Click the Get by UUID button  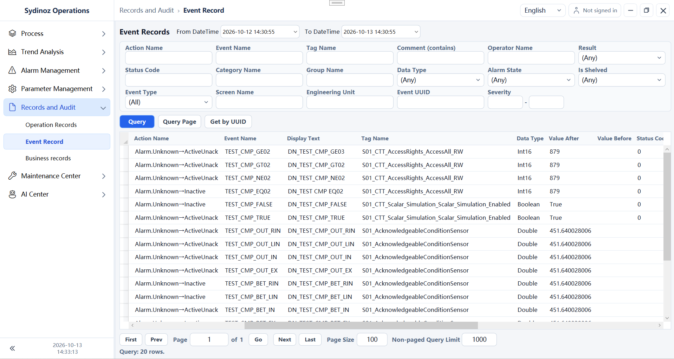(228, 122)
